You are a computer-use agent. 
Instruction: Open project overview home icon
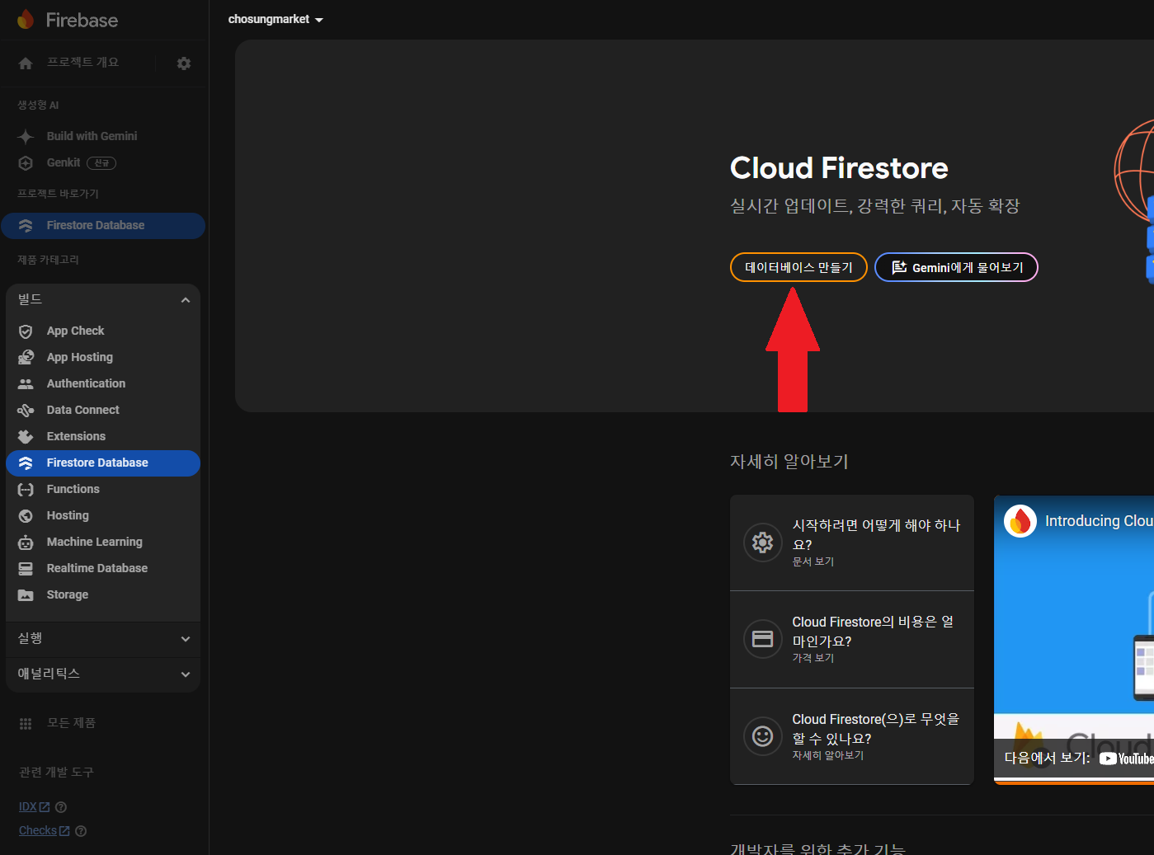[x=26, y=63]
